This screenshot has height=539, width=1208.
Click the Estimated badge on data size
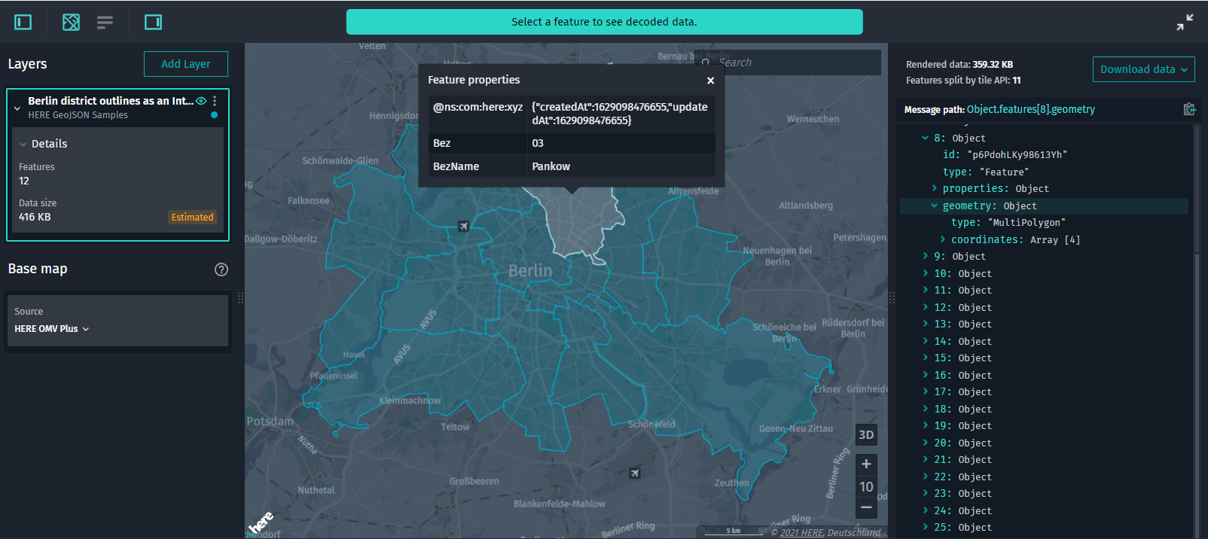[193, 218]
